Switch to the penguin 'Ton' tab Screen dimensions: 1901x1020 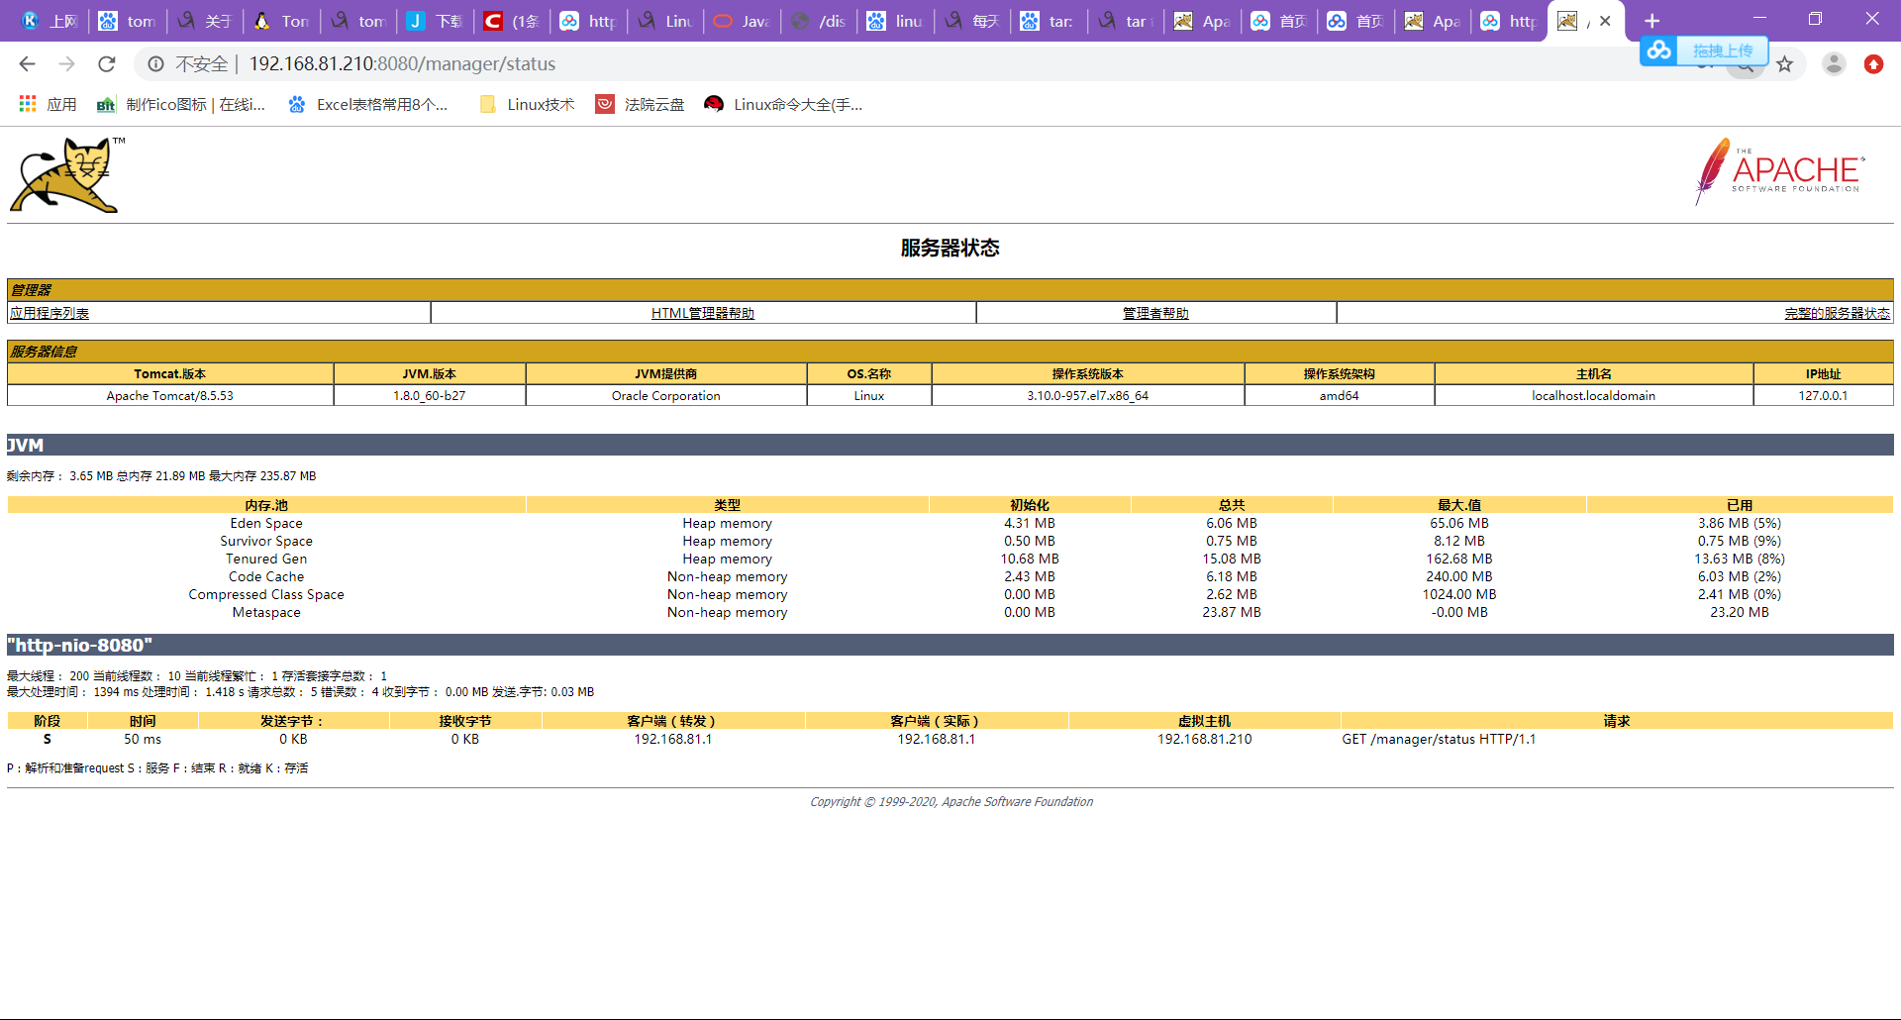pos(282,21)
